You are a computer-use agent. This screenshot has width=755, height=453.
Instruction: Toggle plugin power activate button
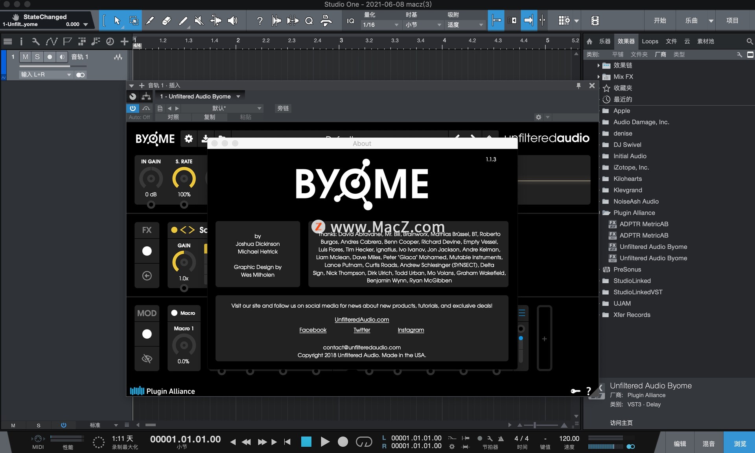[x=133, y=108]
